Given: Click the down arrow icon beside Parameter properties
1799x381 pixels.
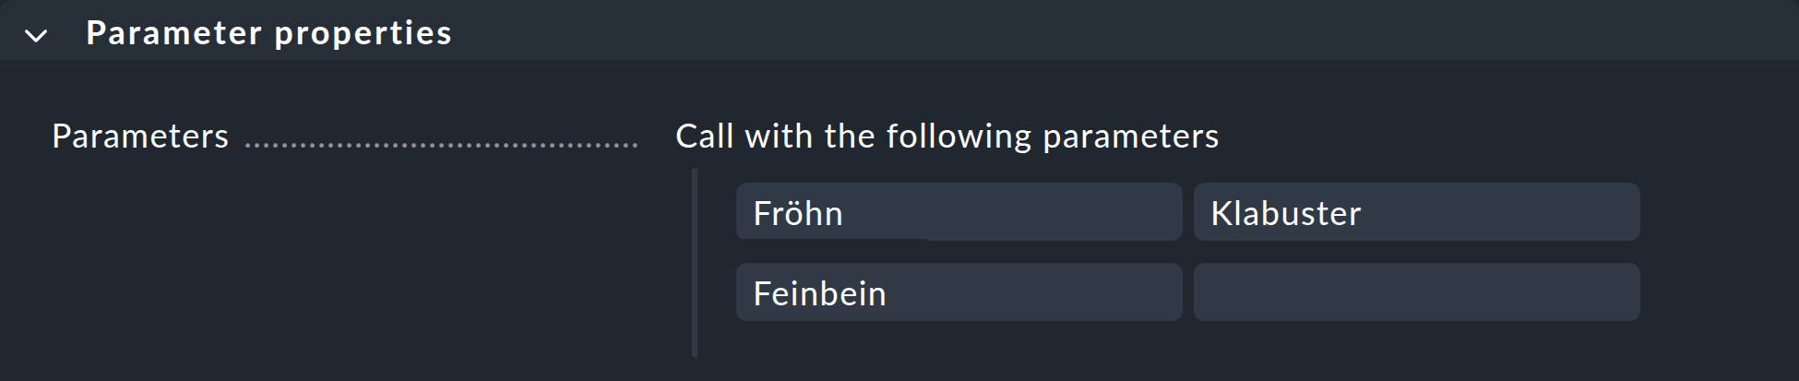Looking at the screenshot, I should coord(36,36).
